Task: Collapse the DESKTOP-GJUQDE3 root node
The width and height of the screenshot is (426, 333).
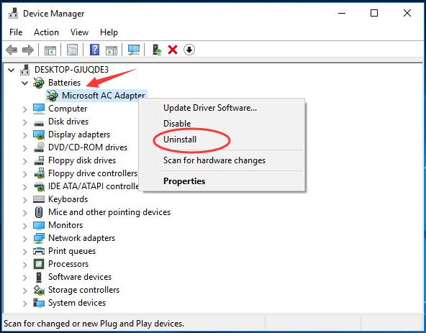Action: click(x=11, y=70)
